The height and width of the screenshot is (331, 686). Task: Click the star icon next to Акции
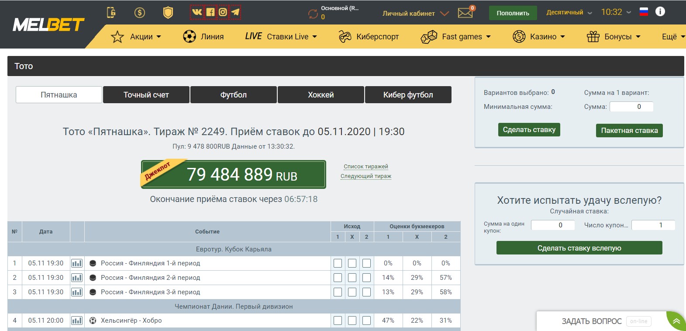point(117,37)
